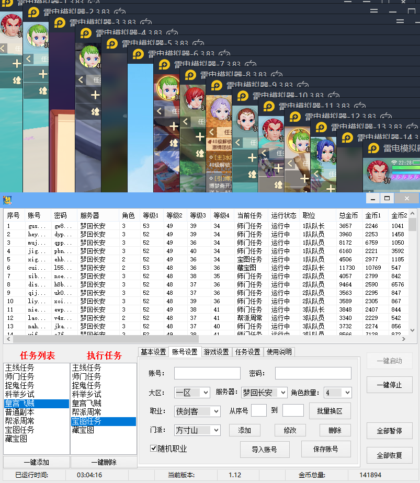
Task: Click the gamepad icon in emulator window 6 title
Action: pyautogui.click(x=224, y=54)
